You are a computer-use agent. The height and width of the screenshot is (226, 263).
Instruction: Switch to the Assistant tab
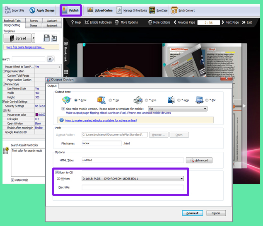click(x=52, y=21)
